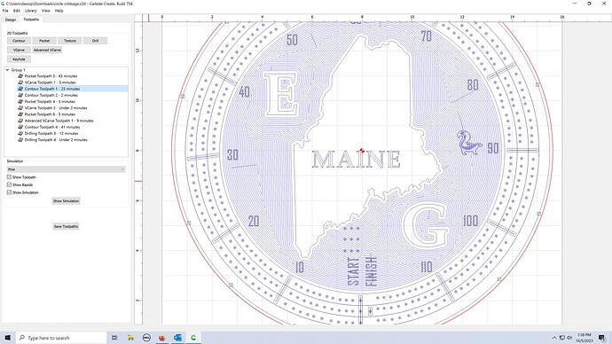The width and height of the screenshot is (612, 344).
Task: Create a new Pocket toolpath
Action: pos(44,41)
